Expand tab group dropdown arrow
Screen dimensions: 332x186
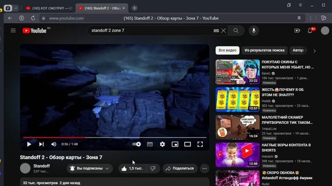pyautogui.click(x=16, y=8)
